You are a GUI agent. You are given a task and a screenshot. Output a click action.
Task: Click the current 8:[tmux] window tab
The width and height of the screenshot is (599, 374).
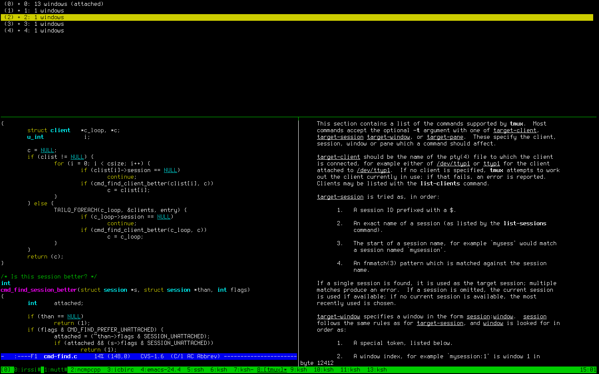pyautogui.click(x=272, y=369)
